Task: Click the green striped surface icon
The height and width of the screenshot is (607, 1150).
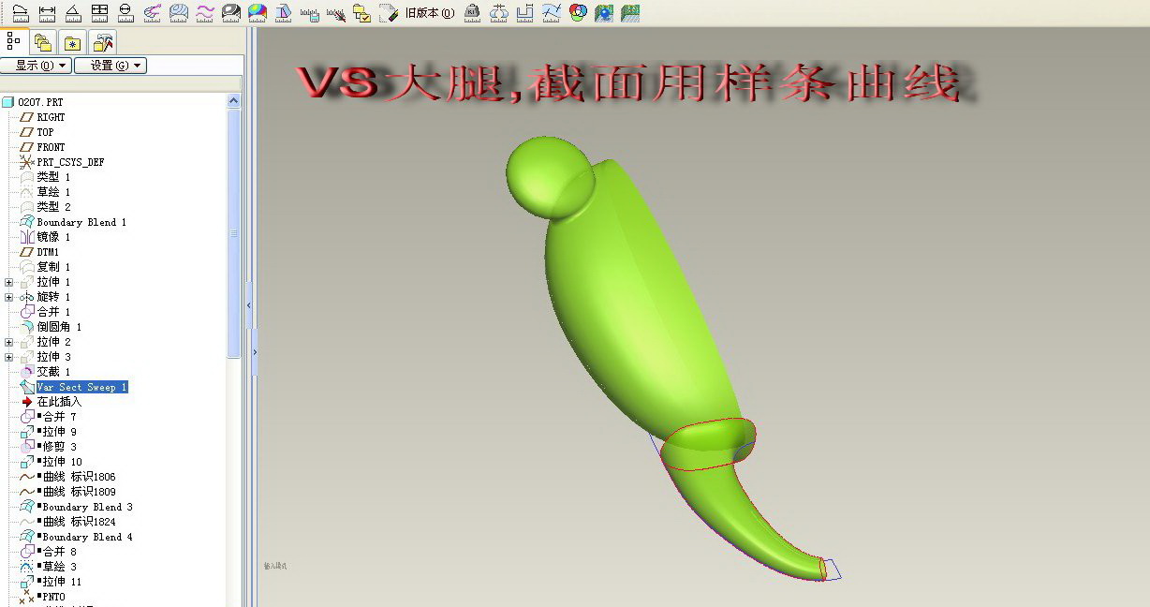Action: pos(630,13)
